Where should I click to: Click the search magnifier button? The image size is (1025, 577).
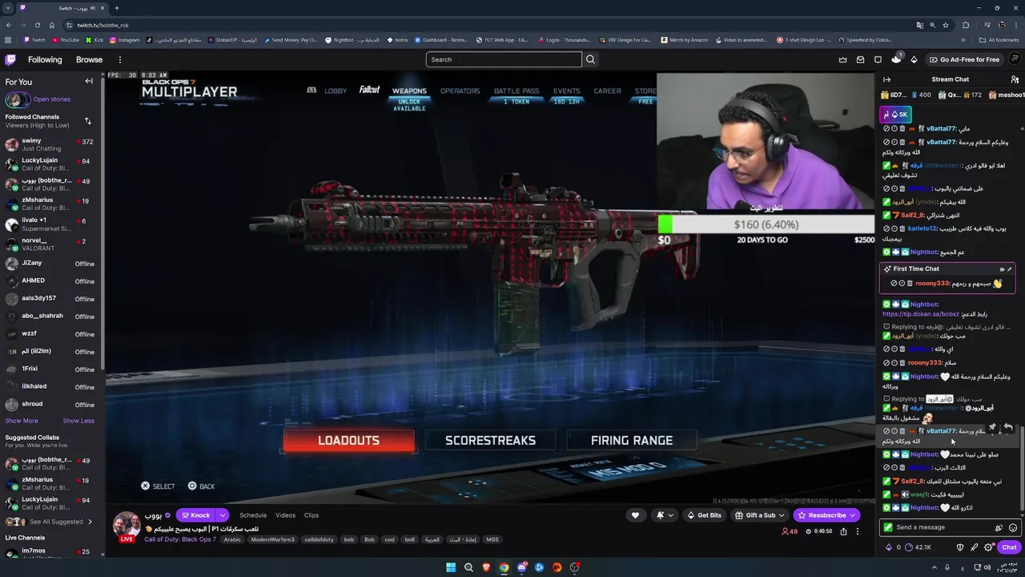click(590, 59)
